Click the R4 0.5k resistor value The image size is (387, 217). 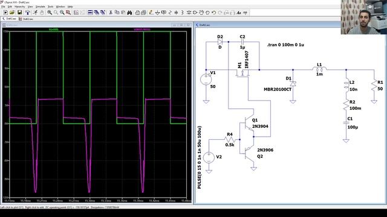point(230,145)
